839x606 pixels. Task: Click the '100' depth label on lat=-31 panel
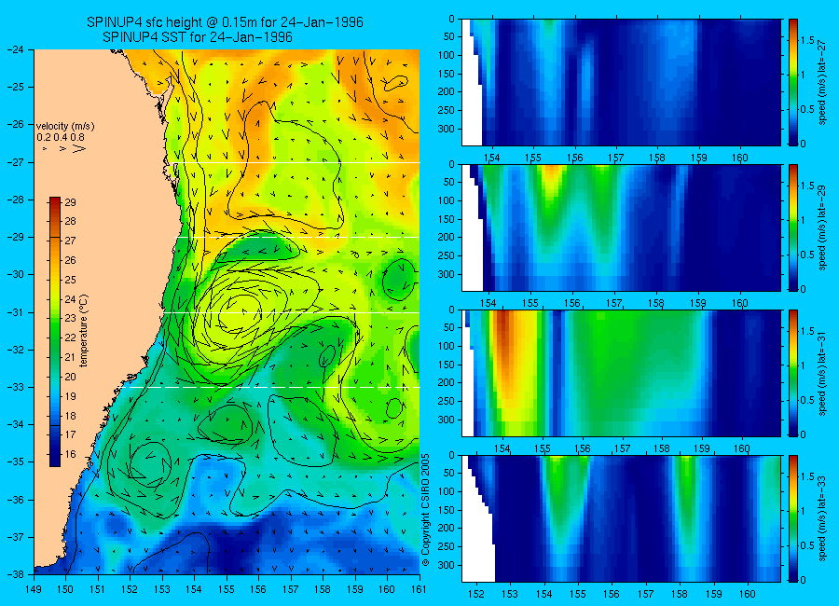[447, 346]
